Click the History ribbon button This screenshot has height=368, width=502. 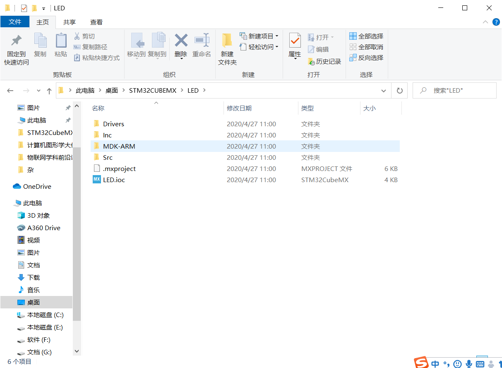point(324,61)
